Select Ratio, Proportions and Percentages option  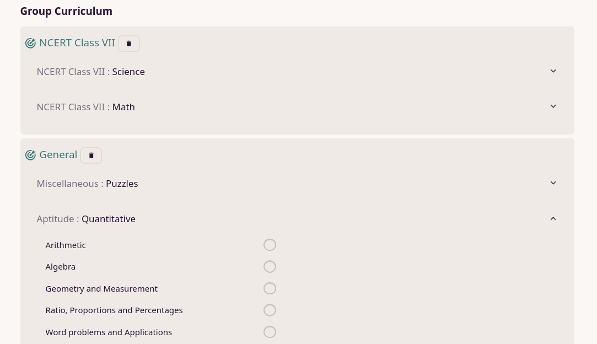tap(270, 310)
